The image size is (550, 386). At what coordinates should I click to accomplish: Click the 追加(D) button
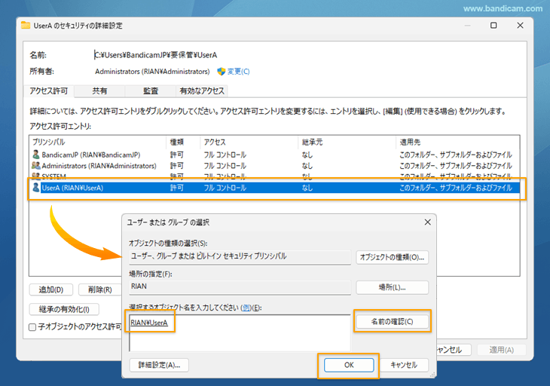[51, 289]
